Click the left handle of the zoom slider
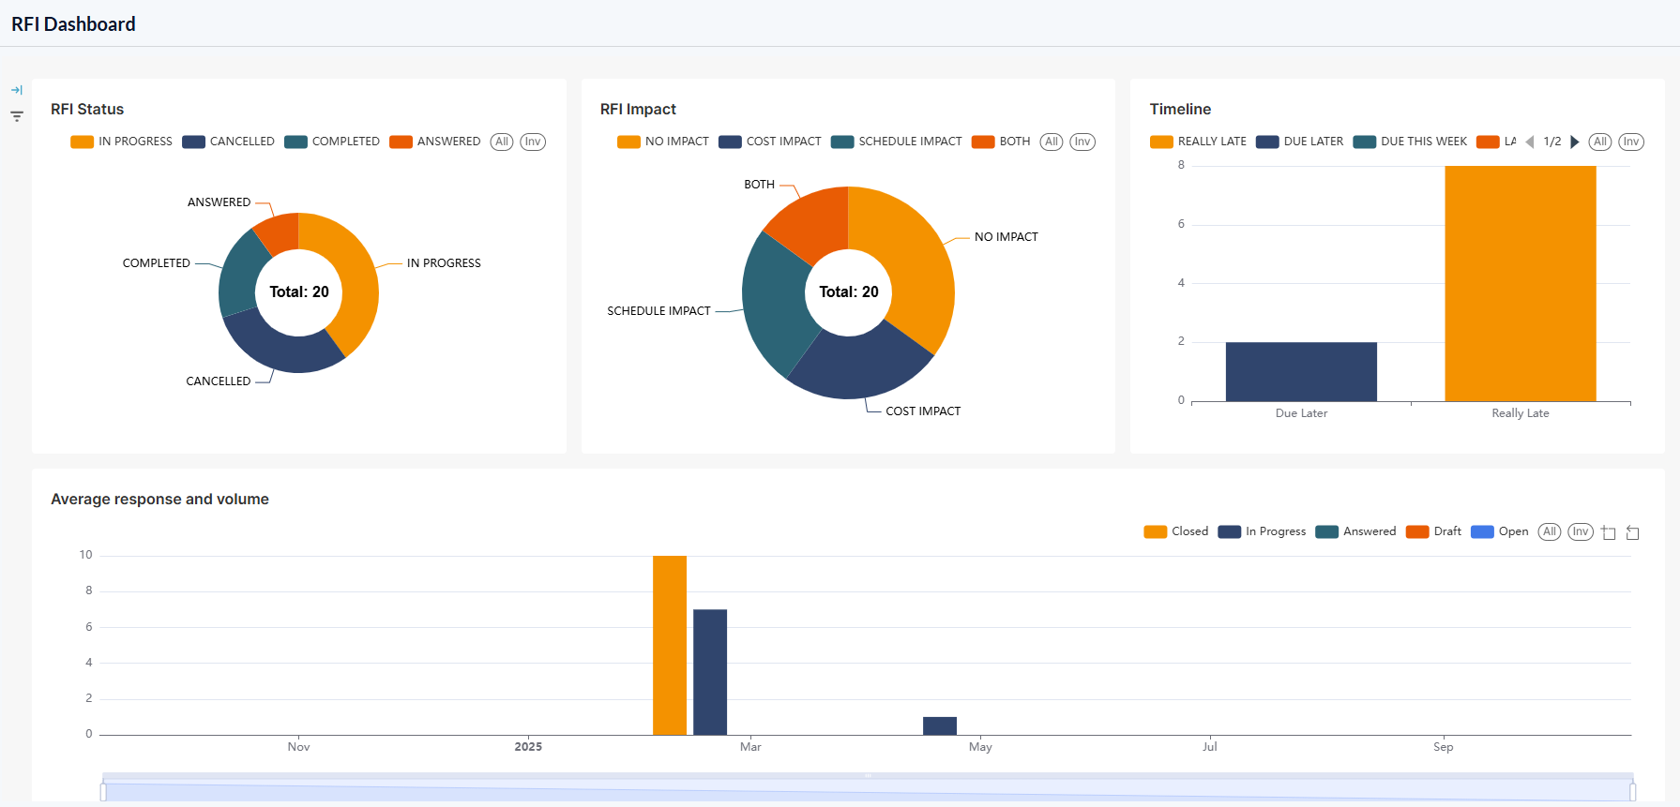This screenshot has width=1680, height=807. [103, 792]
